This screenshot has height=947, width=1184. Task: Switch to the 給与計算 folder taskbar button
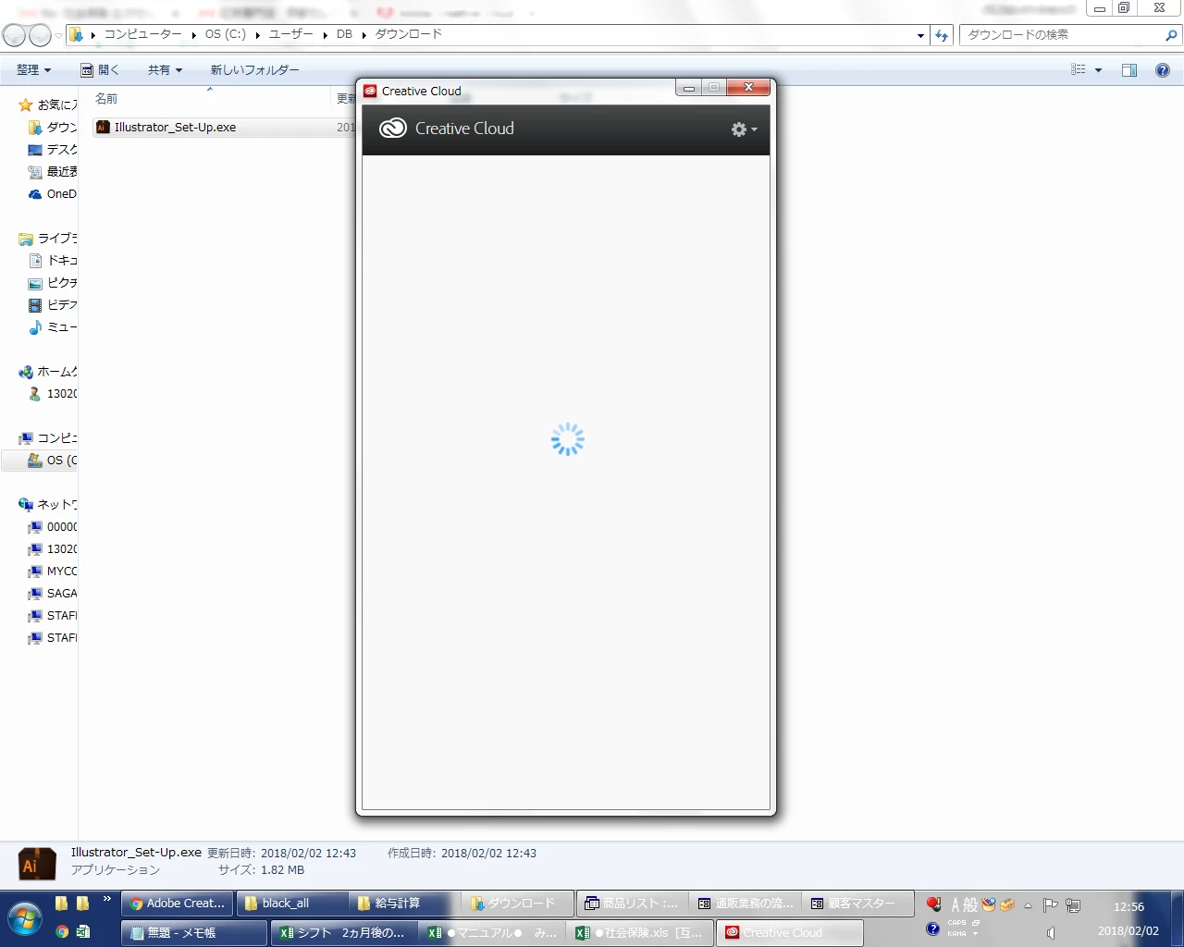click(x=405, y=904)
